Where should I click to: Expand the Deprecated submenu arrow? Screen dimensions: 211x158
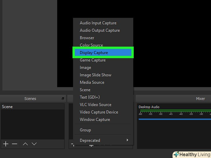(x=127, y=140)
